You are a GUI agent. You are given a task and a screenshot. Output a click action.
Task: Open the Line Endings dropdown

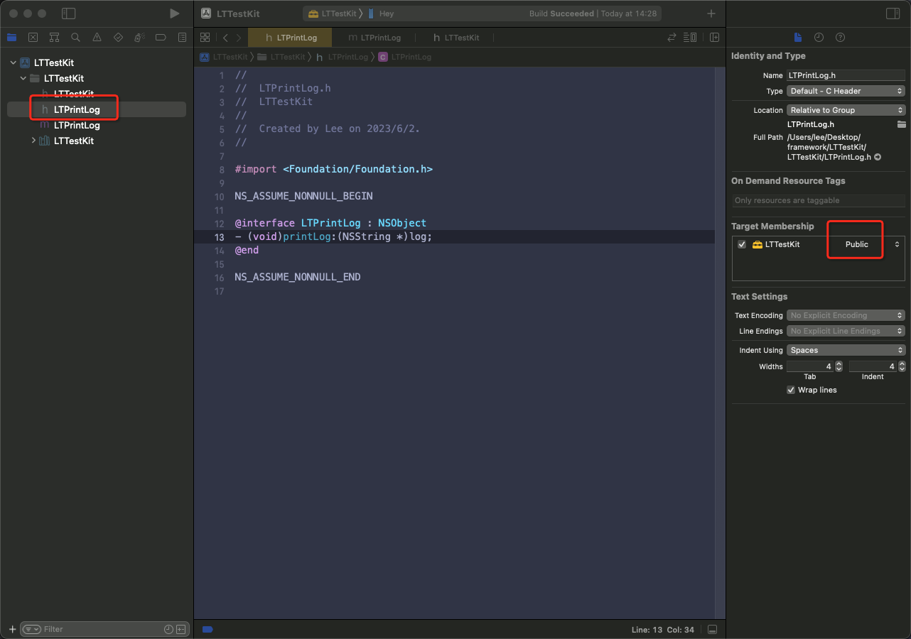[x=846, y=331]
